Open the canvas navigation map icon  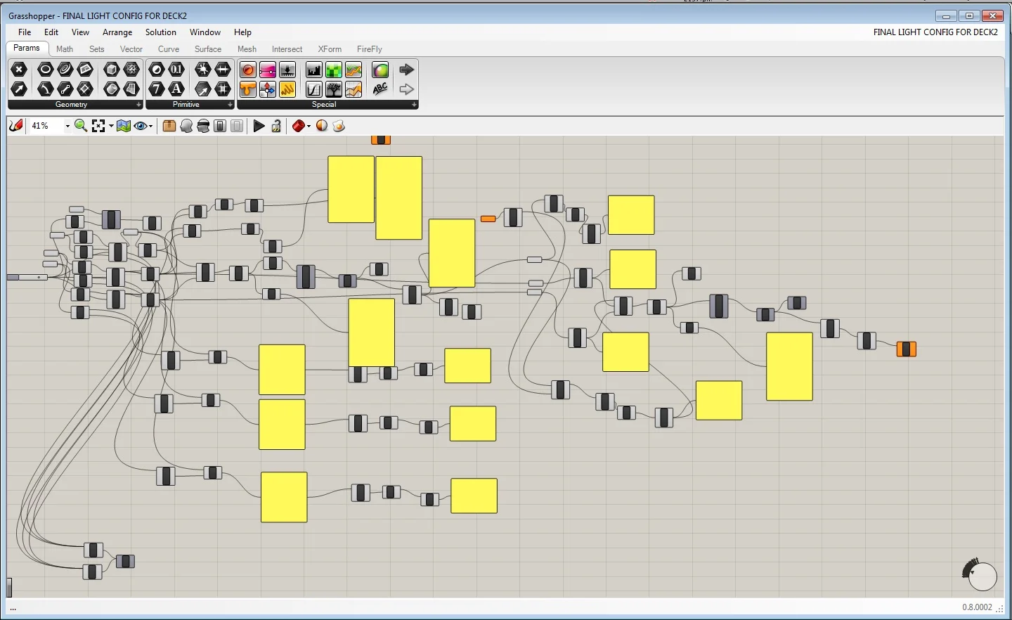coord(124,126)
